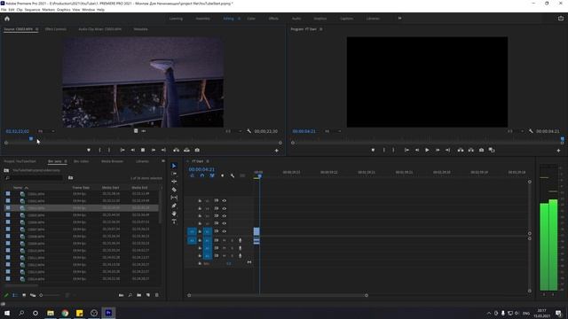Open Program monitor playback resolution dropdown
Viewport: 568px width, 319px height.
point(516,131)
